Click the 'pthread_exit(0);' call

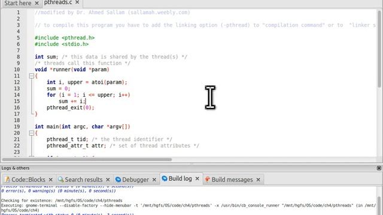pyautogui.click(x=71, y=107)
